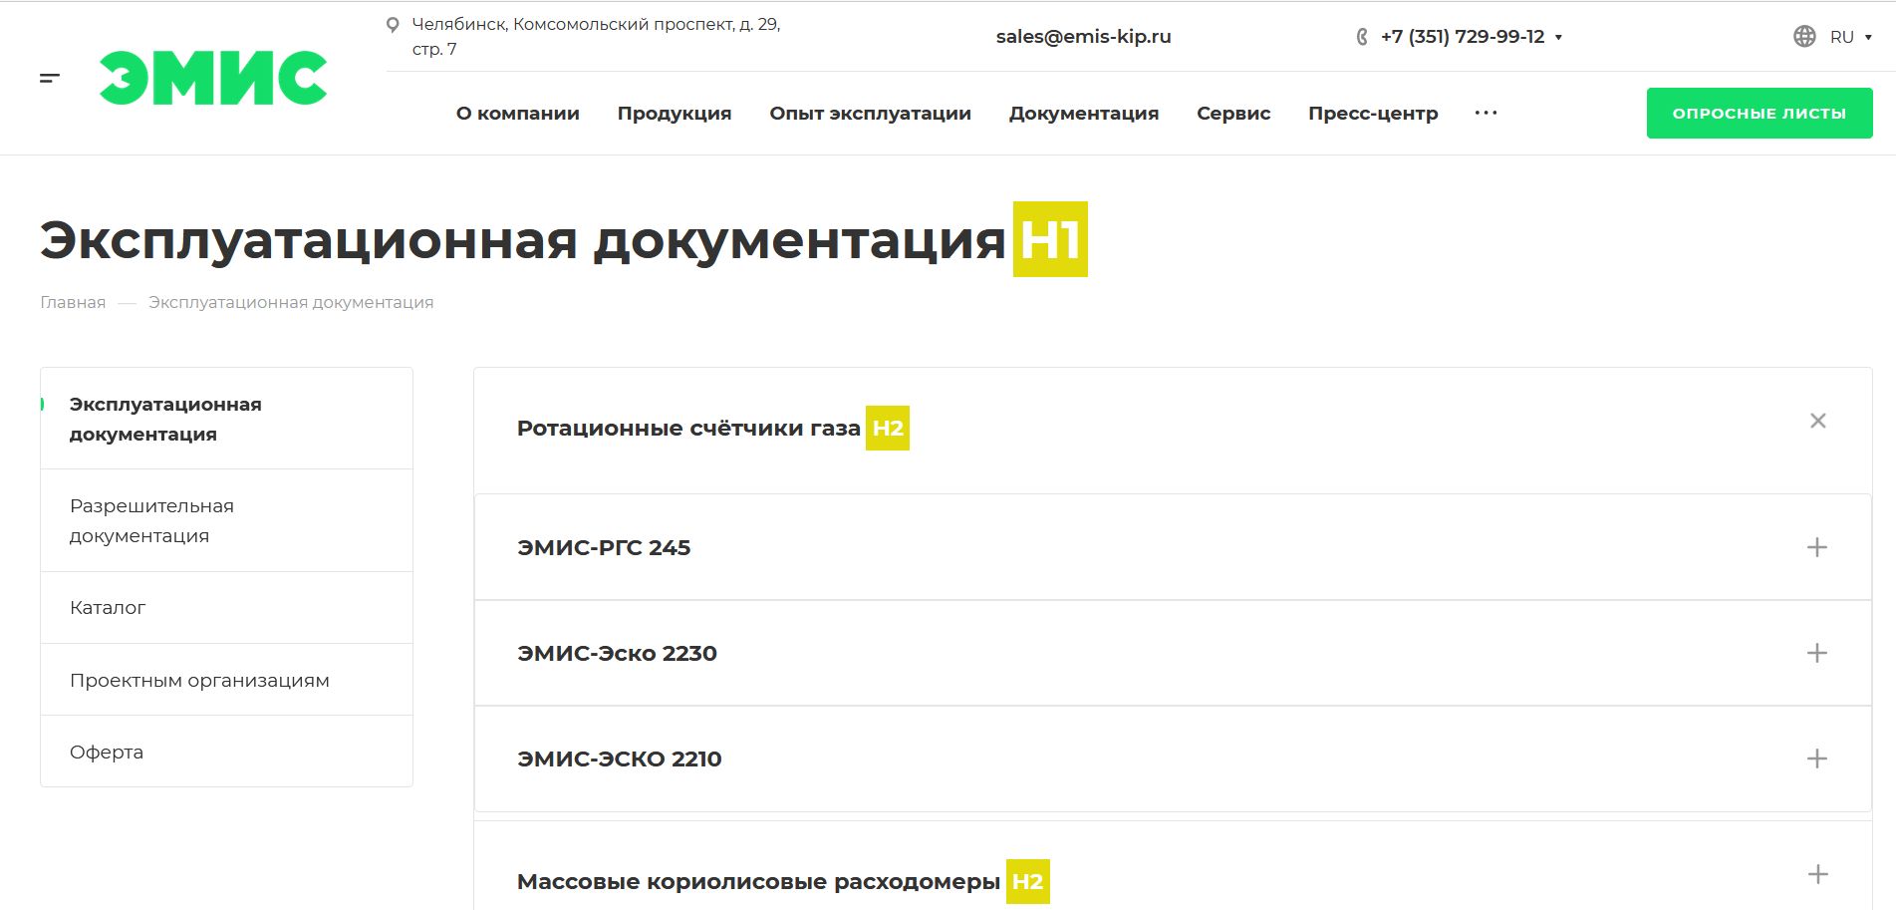The height and width of the screenshot is (910, 1896).
Task: Select Эксплуатационная документация in sidebar
Action: tap(226, 419)
